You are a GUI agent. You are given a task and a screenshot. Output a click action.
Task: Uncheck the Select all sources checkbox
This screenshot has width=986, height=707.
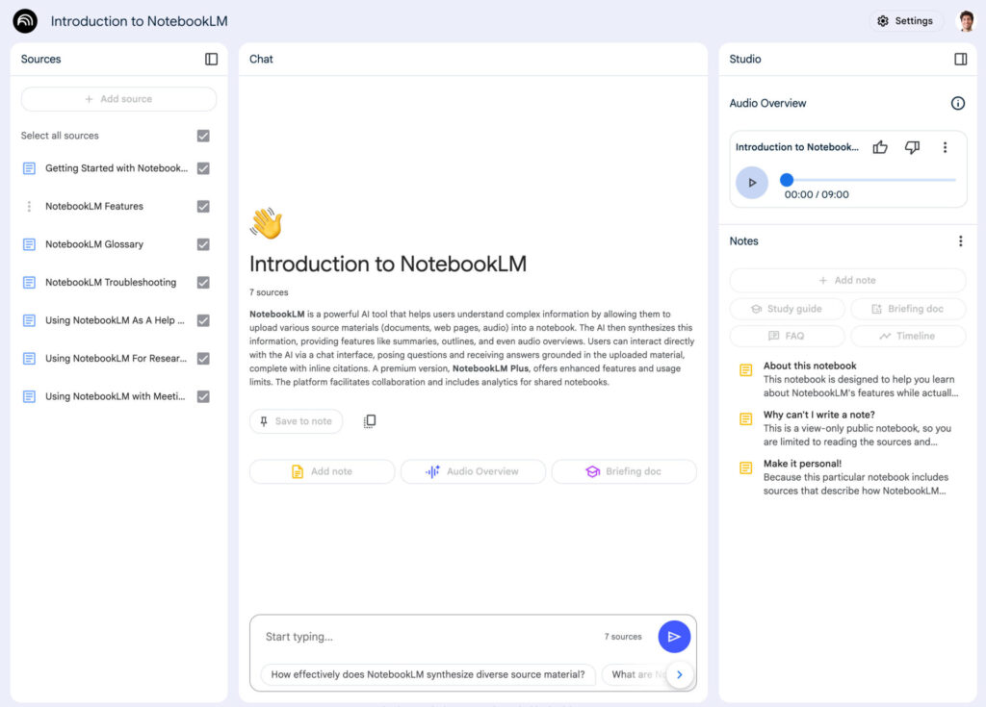coord(203,136)
